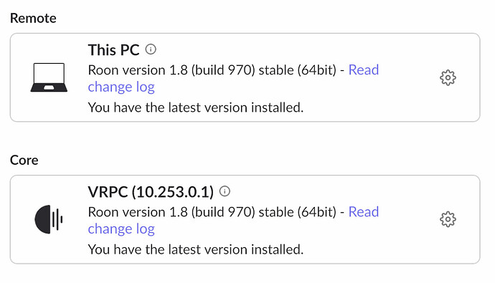Open the settings gear for VRPC Core

click(x=448, y=219)
